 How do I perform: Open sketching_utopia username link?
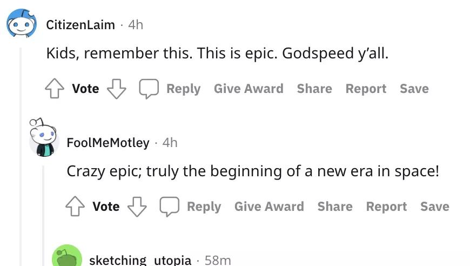[140, 260]
